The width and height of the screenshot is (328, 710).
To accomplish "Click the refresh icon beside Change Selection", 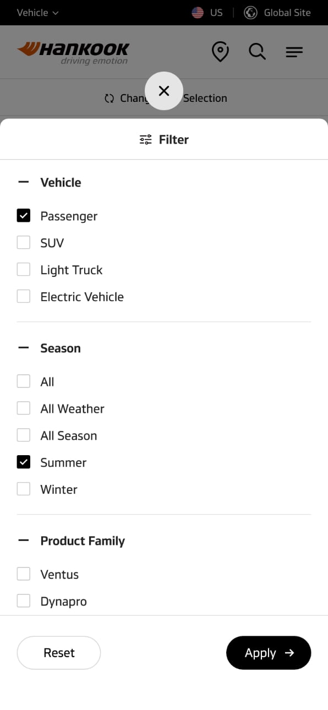I will (109, 99).
